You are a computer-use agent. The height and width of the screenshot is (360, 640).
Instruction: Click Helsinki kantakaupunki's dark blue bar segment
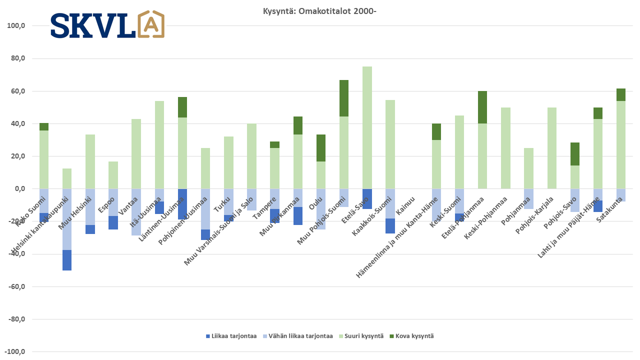66,260
